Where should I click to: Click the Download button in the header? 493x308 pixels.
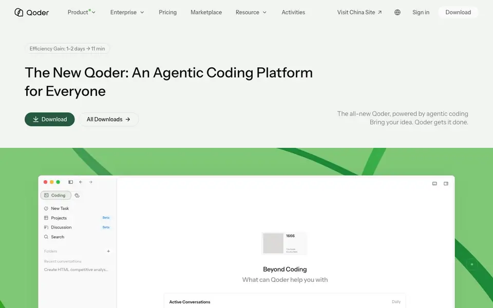[x=458, y=12]
